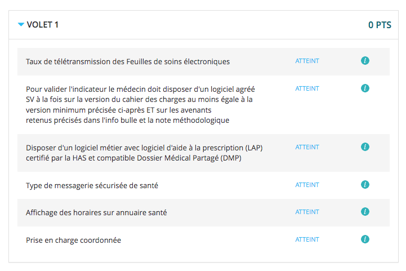Open info icon for Prise en charge coordonnée
The height and width of the screenshot is (271, 406).
click(365, 239)
